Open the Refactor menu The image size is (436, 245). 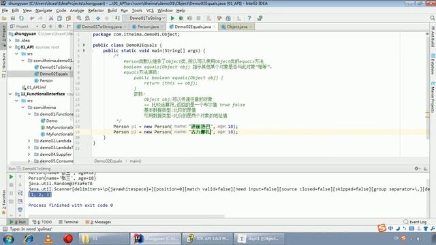click(96, 11)
